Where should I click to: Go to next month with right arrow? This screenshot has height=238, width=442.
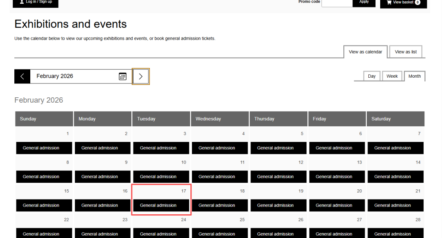click(x=141, y=76)
